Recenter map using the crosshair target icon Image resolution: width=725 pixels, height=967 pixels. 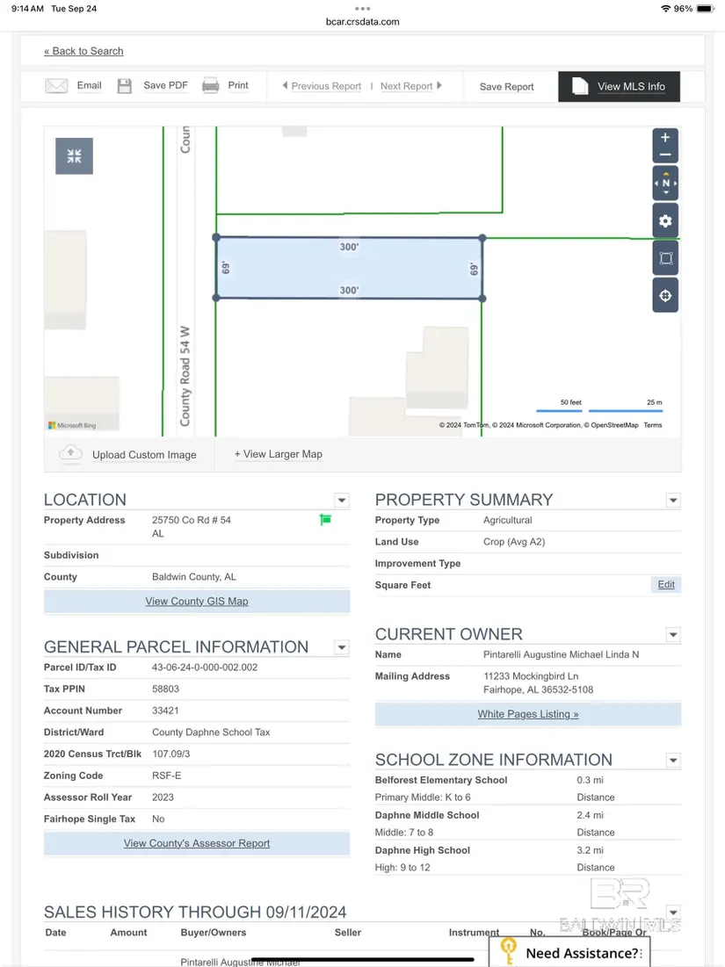[x=665, y=296]
